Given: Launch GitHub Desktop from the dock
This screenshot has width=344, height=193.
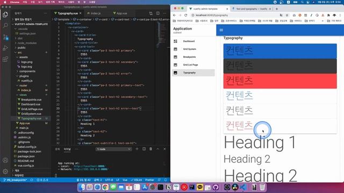Looking at the screenshot, I should (216, 187).
